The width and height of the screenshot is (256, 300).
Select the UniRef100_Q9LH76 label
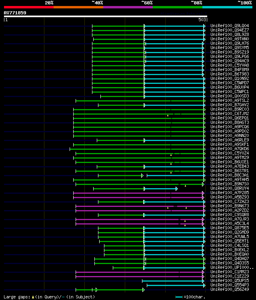[x=230, y=43]
